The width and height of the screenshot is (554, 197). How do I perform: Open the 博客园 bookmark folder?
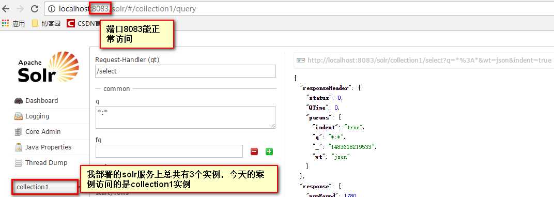coord(46,24)
